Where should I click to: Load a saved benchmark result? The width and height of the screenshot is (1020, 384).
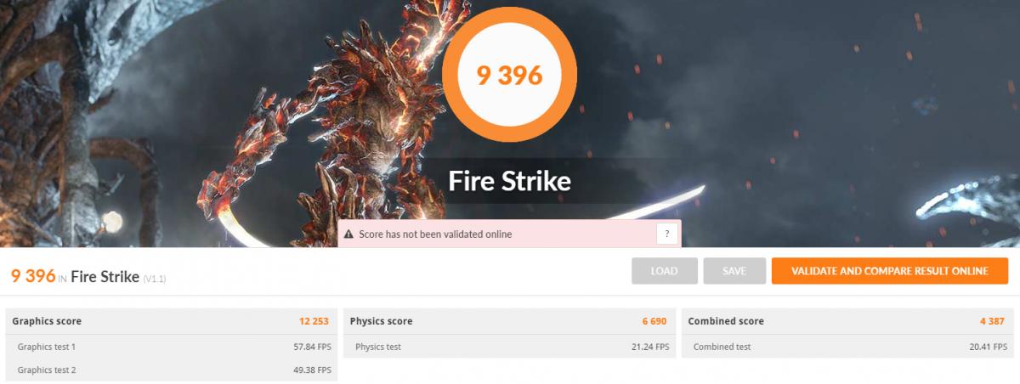[x=665, y=271]
